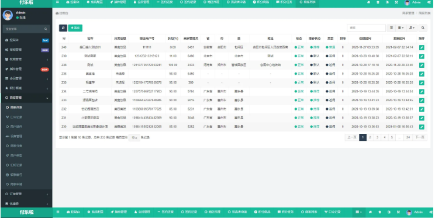
Task: Edit the merchant row with Id 231
Action: pyautogui.click(x=422, y=118)
